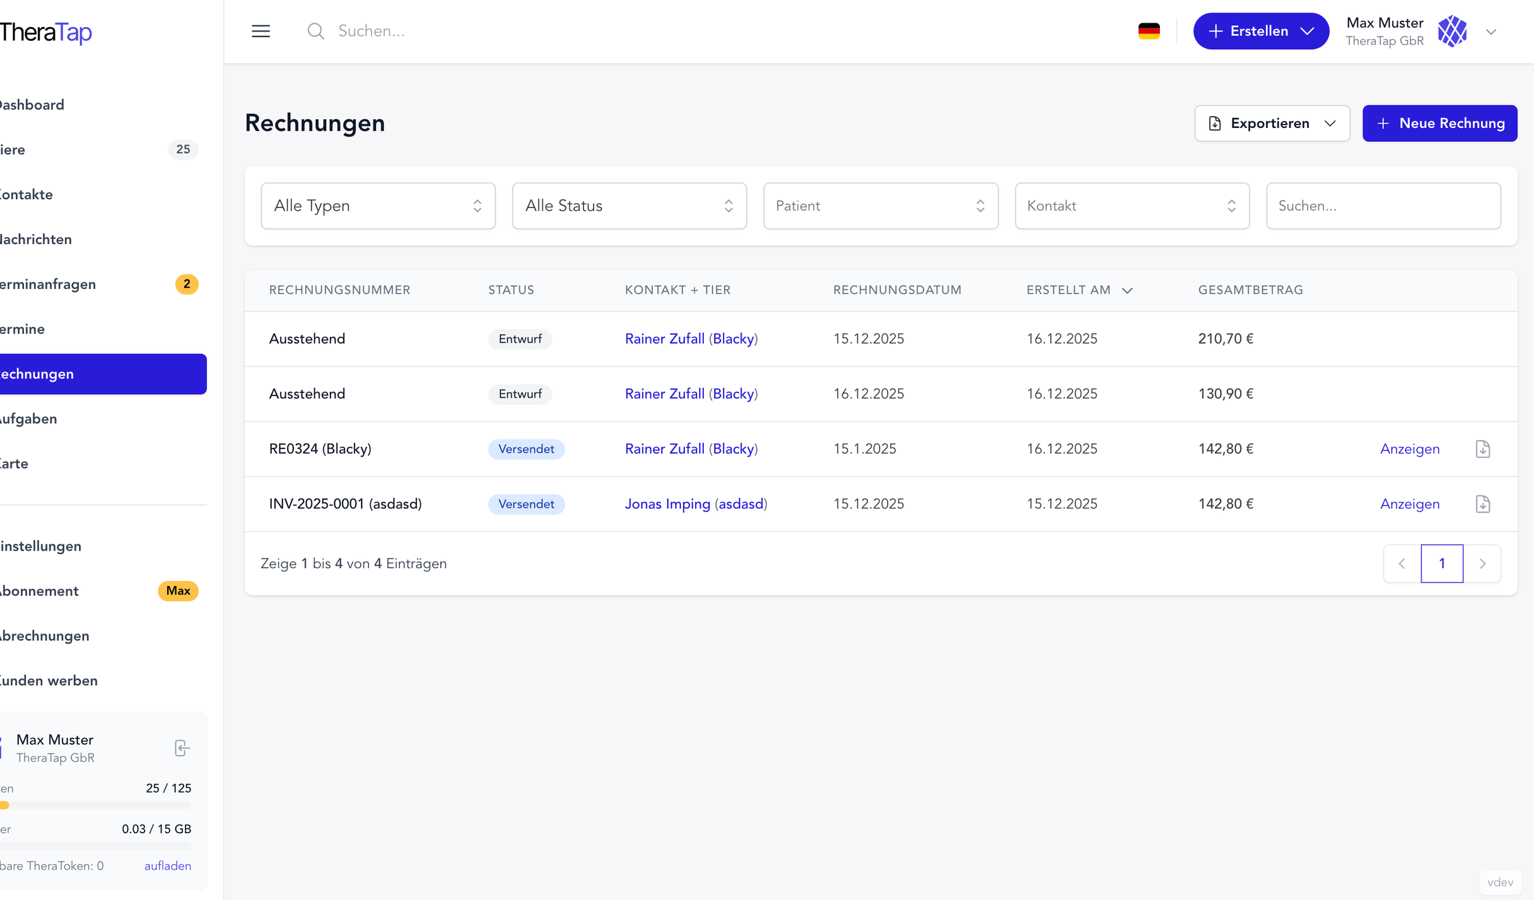Open the Kontakt filter dropdown
The height and width of the screenshot is (900, 1534).
tap(1132, 206)
